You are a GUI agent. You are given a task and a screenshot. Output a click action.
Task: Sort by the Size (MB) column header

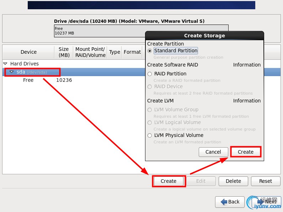[x=64, y=52]
